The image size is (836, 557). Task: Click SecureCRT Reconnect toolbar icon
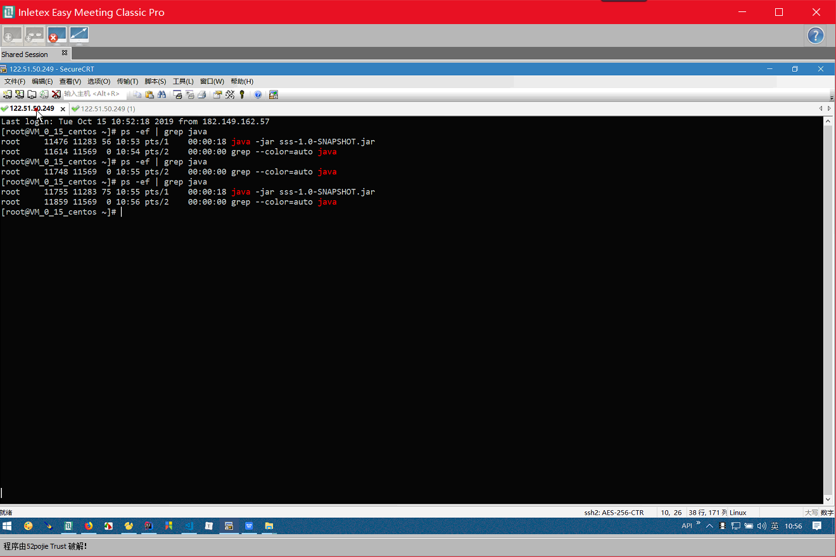(44, 94)
